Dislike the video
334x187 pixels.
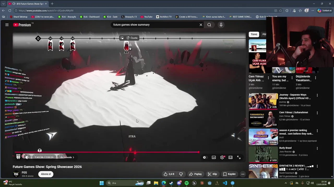tap(181, 174)
